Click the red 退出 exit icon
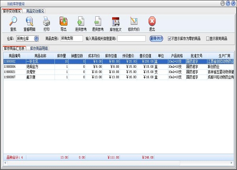237x170 pixels. (152, 21)
